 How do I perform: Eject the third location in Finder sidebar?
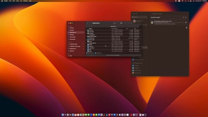coord(83,49)
